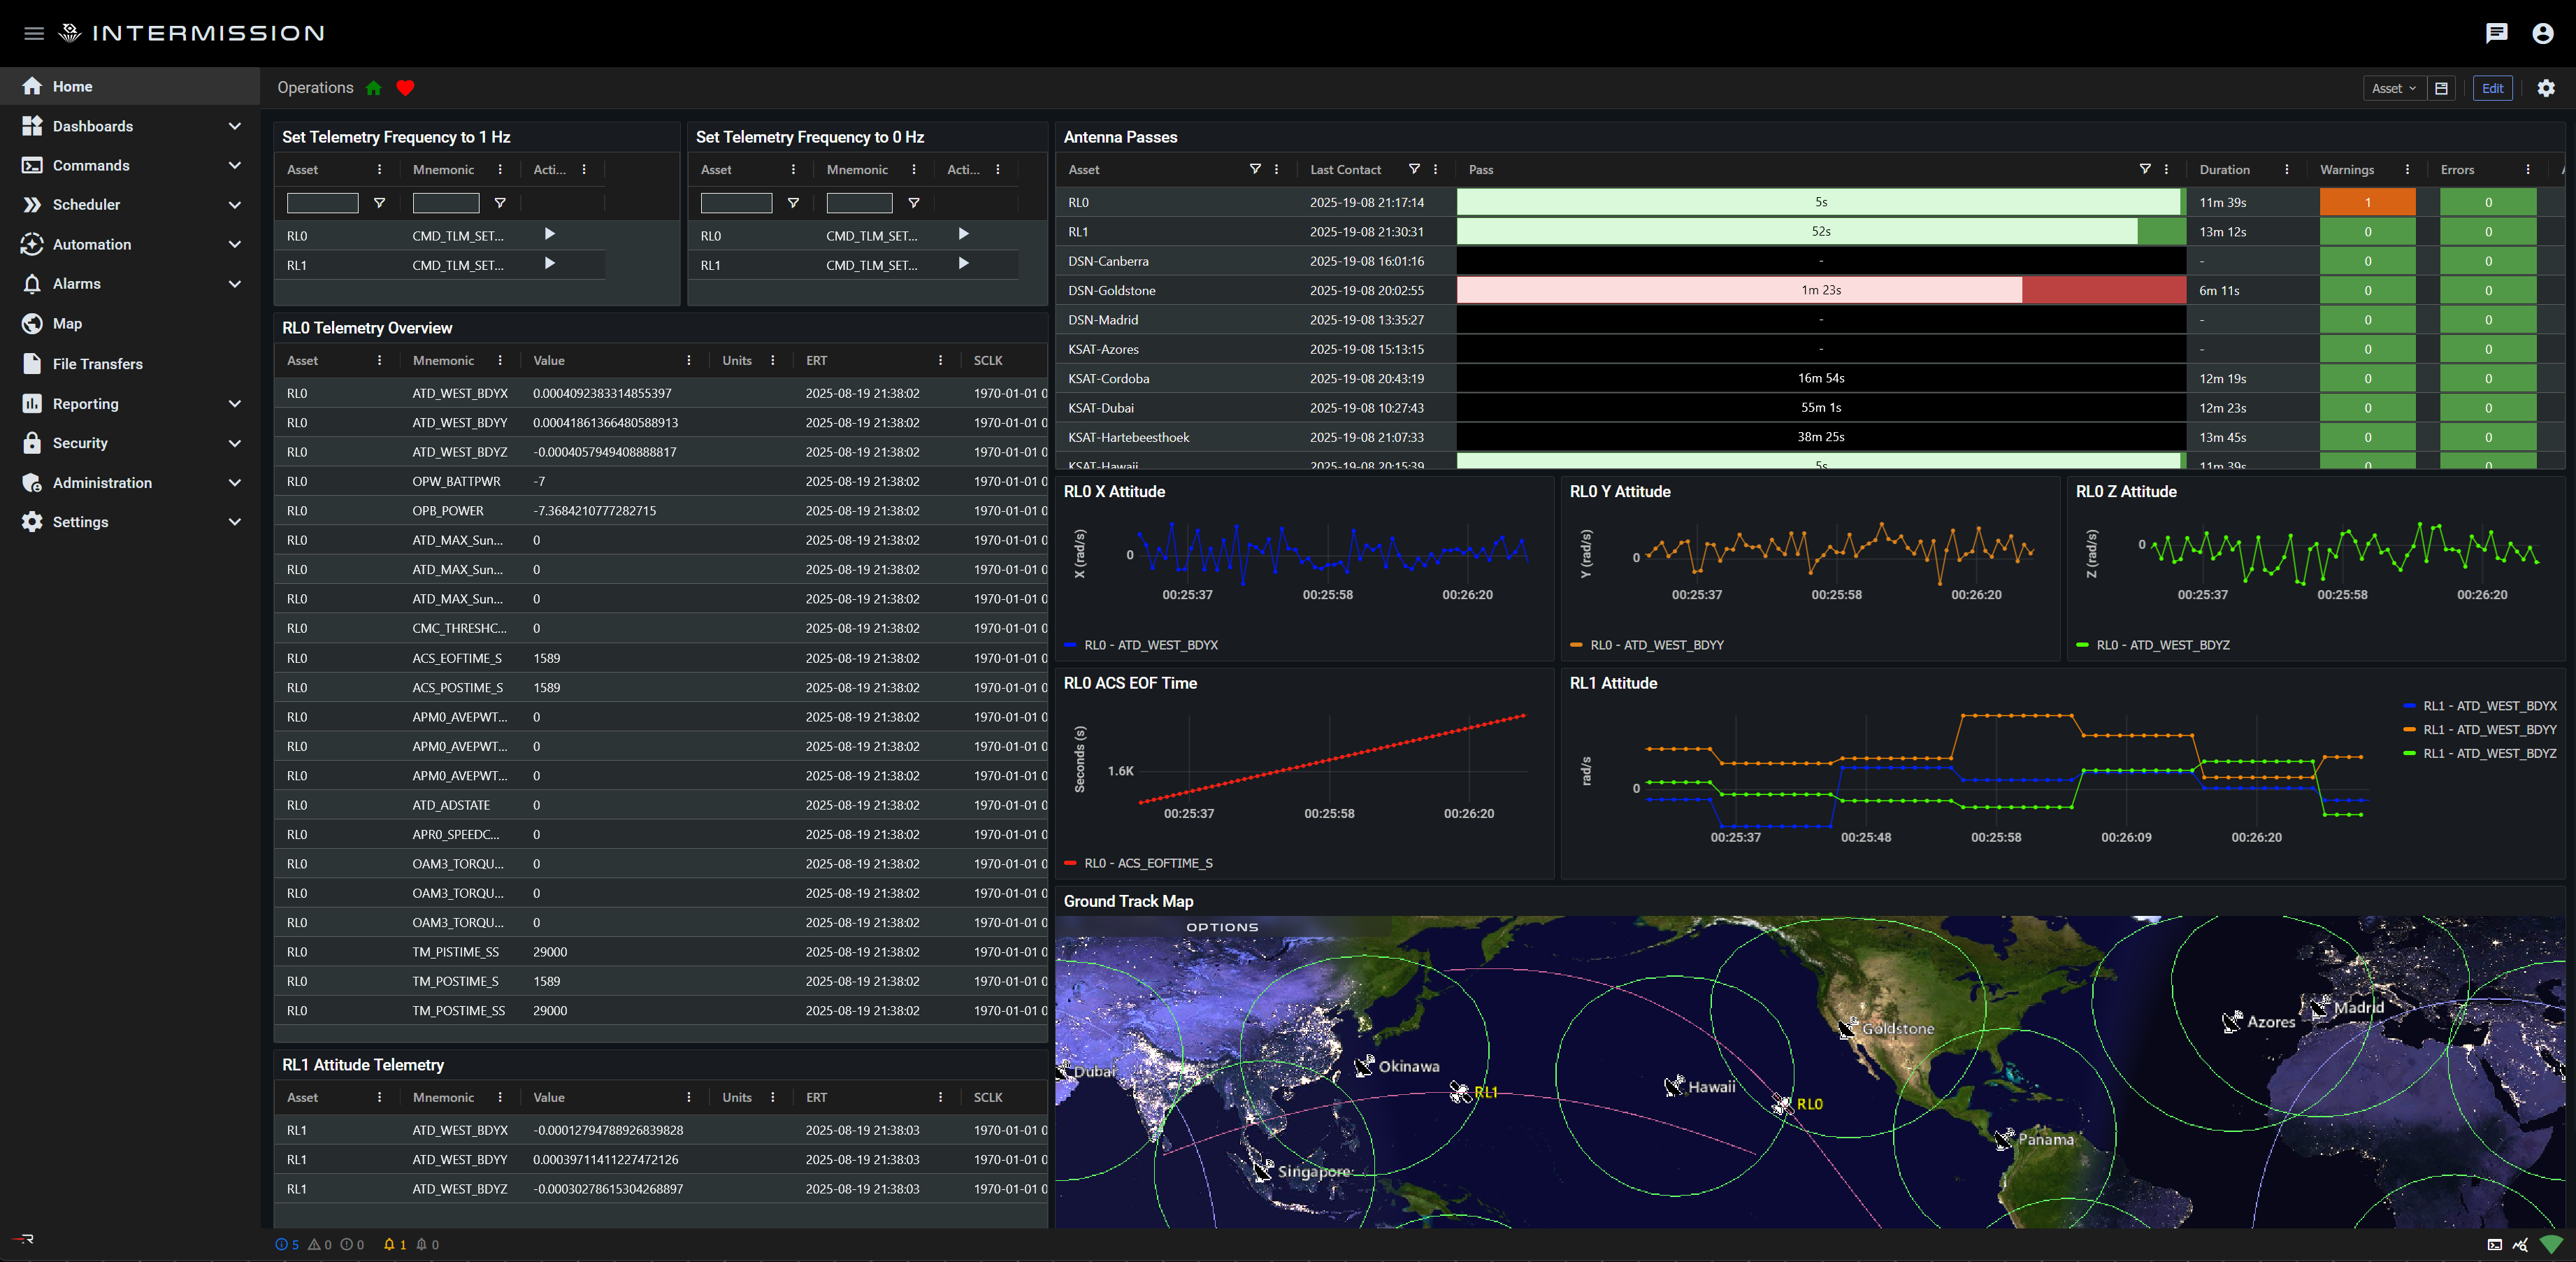Screen dimensions: 2576x1262
Task: Filter Antenna Passes by Last Contact column
Action: 1414,169
